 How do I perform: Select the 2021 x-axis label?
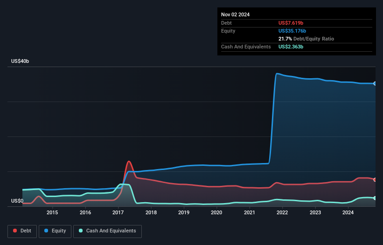click(250, 212)
